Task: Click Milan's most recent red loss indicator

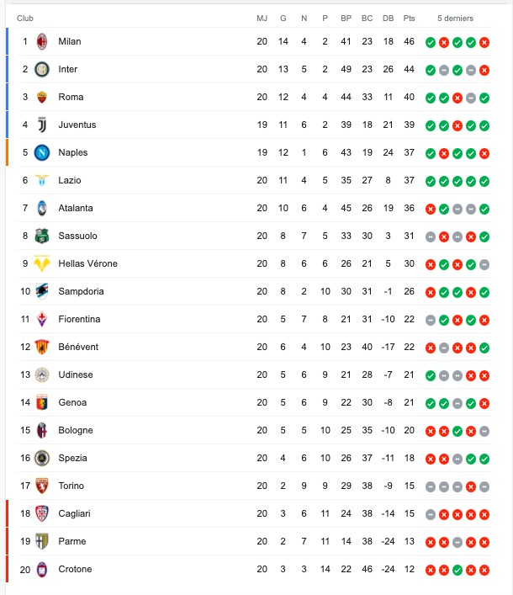Action: click(x=484, y=42)
